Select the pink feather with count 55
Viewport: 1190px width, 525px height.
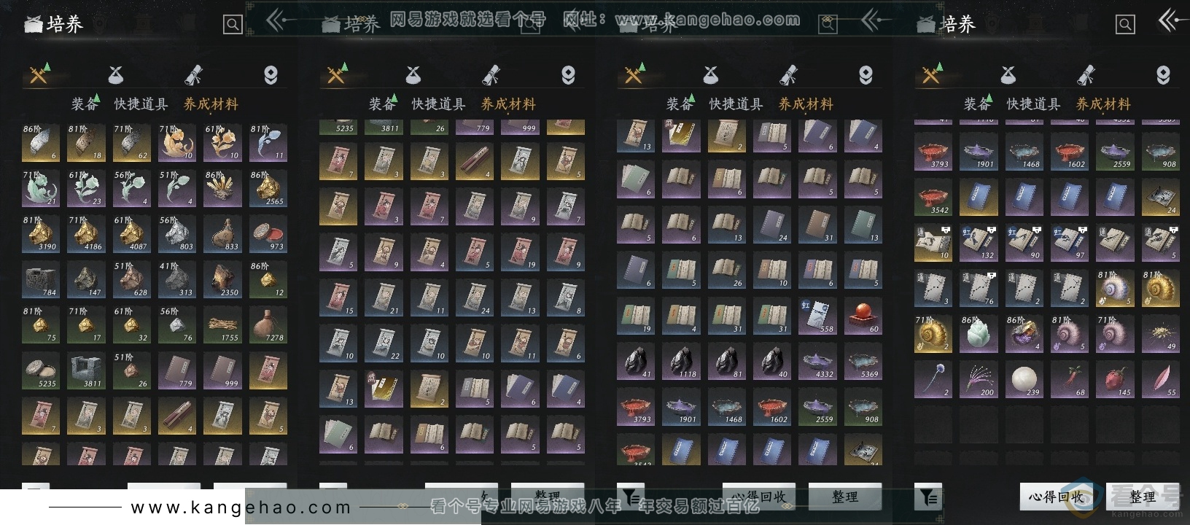[1161, 379]
